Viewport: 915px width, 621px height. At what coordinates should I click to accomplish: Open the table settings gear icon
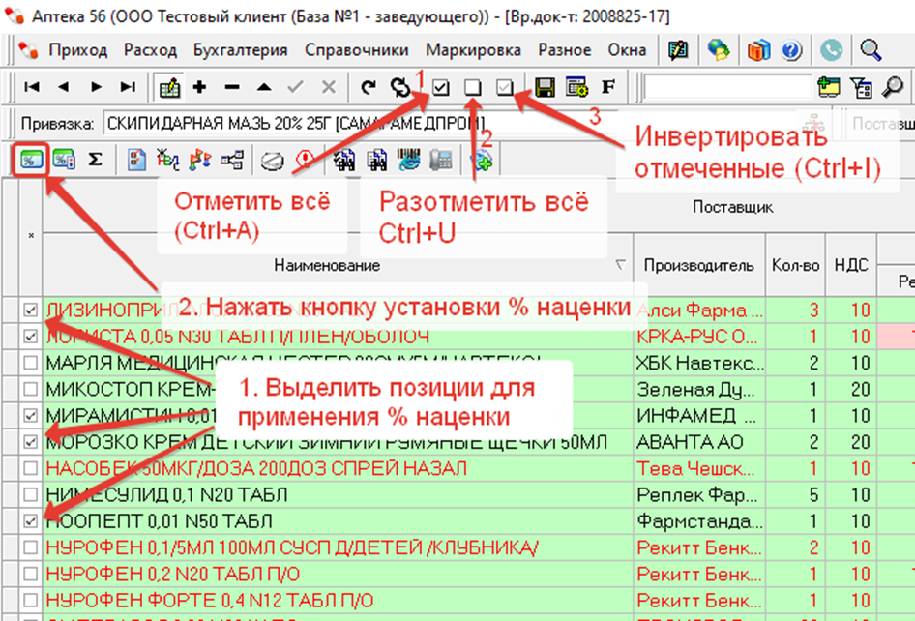pos(576,88)
